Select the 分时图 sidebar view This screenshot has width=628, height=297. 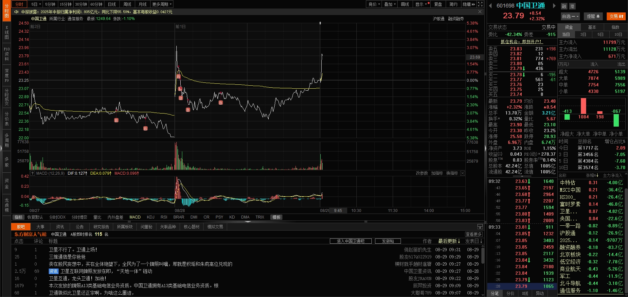[7, 11]
